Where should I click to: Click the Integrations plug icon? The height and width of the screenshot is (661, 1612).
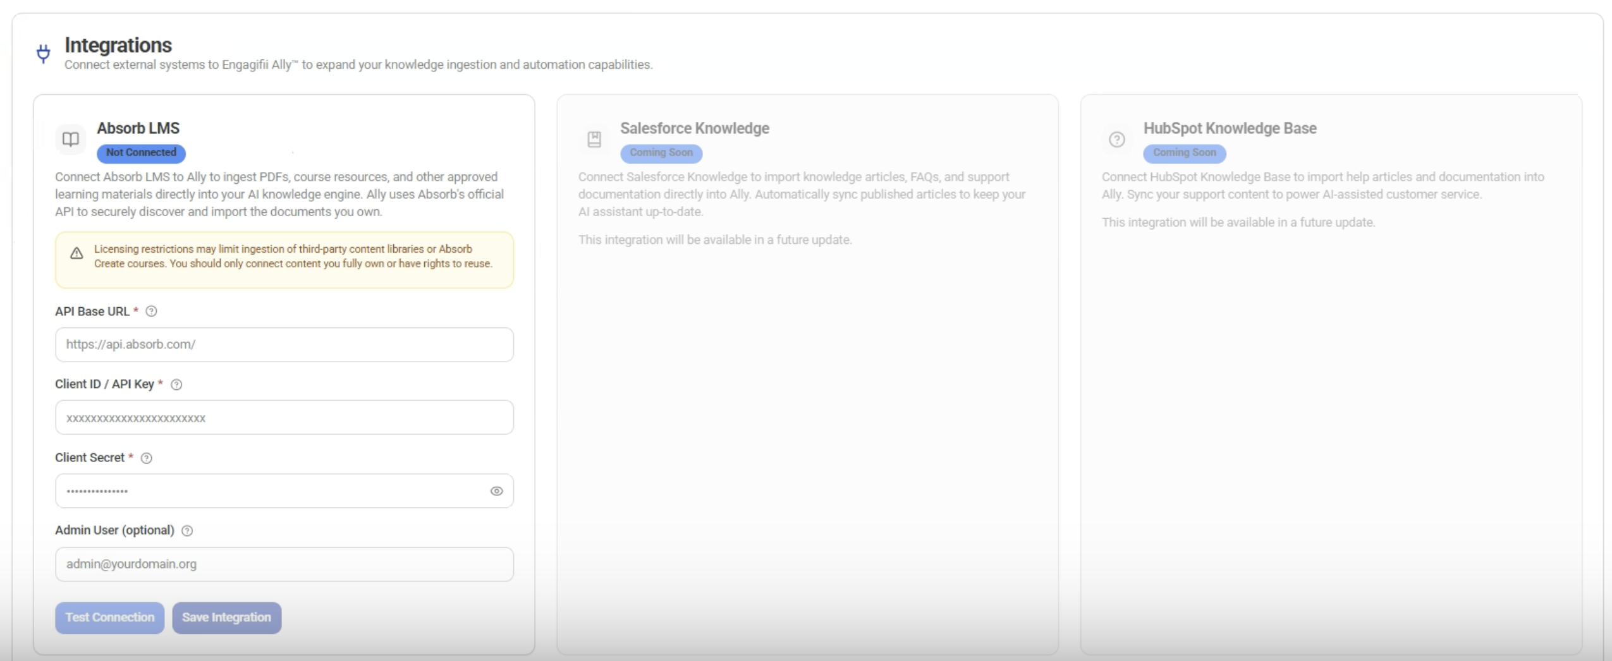click(x=43, y=54)
